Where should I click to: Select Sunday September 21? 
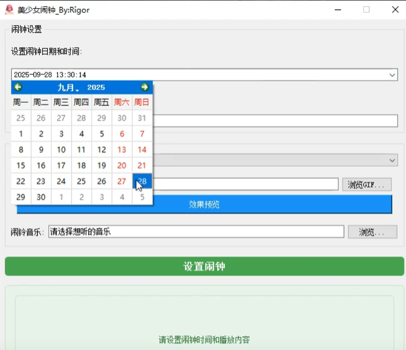[x=142, y=166]
